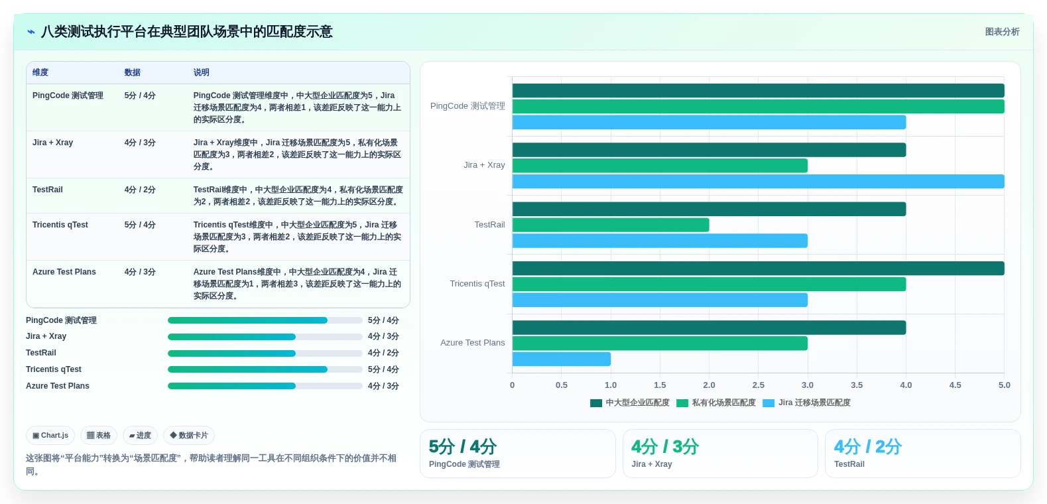Select the 表格 tag chip
This screenshot has height=504, width=1047.
tap(99, 436)
